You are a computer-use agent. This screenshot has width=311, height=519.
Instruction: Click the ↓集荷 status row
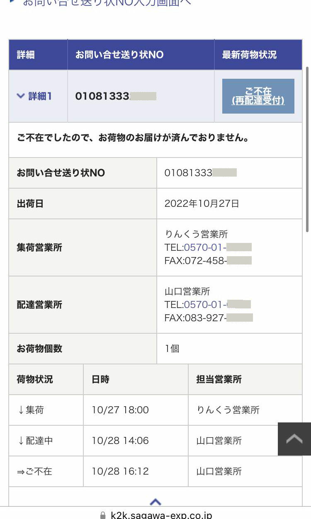pos(31,410)
